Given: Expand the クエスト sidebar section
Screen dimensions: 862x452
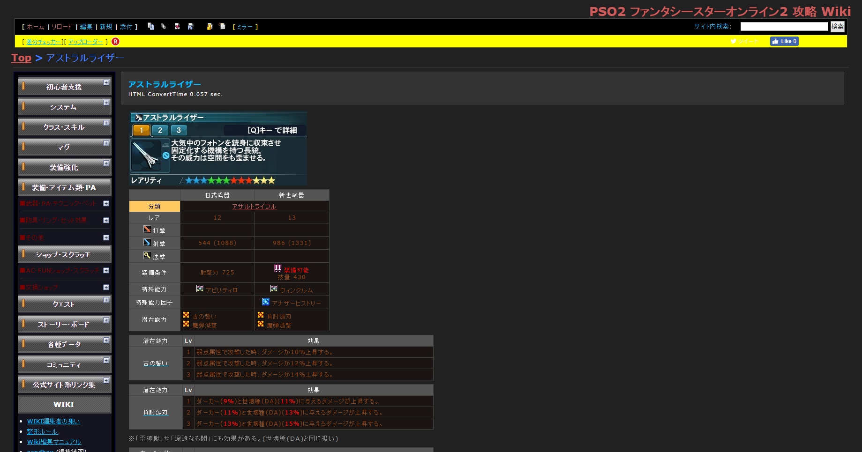Looking at the screenshot, I should 106,300.
